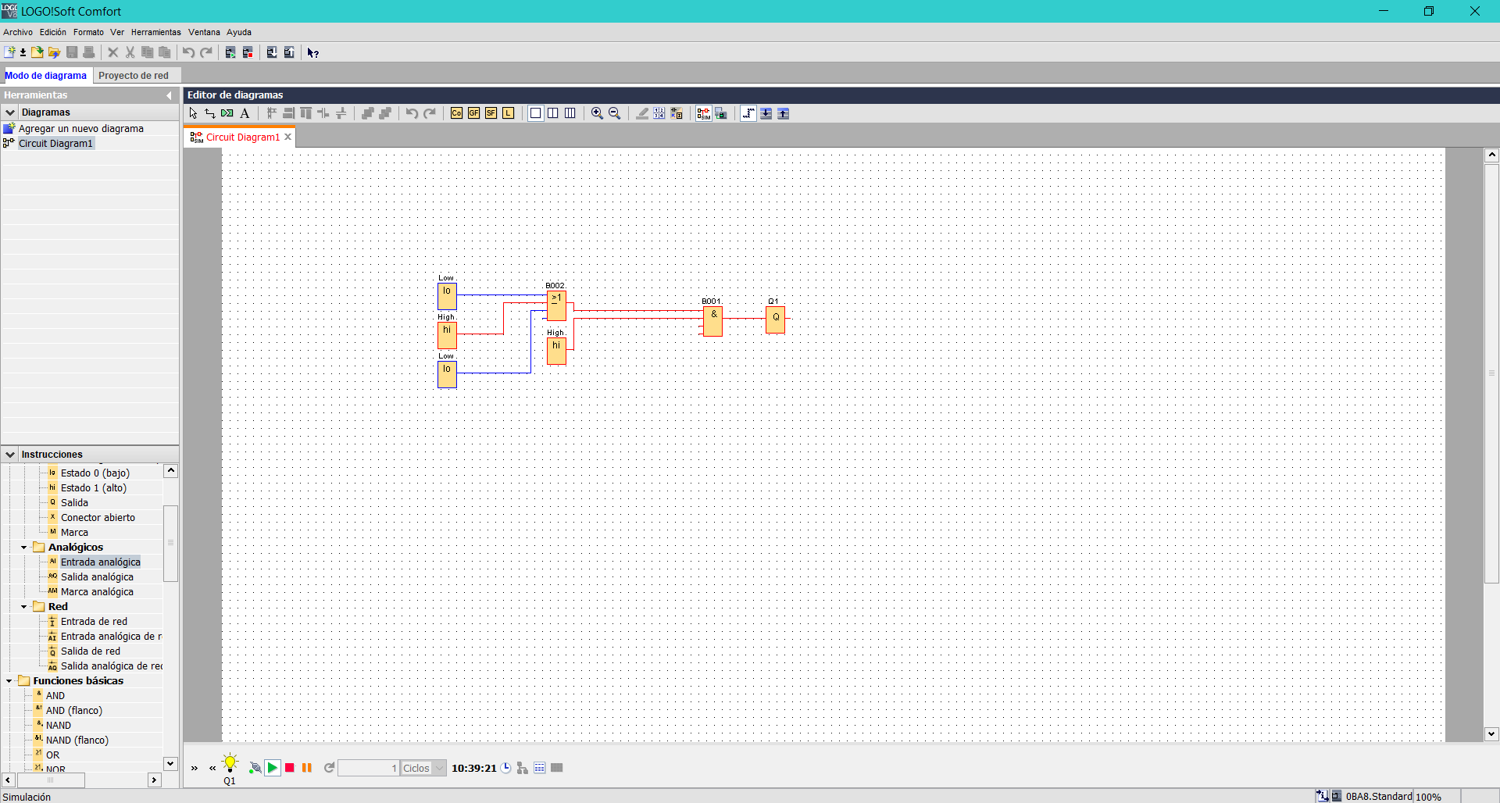Viewport: 1500px width, 803px height.
Task: Collapse the Herramientas panel arrow
Action: (169, 95)
